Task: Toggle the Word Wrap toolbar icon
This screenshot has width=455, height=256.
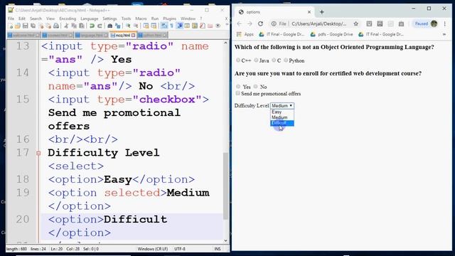Action: (164, 26)
